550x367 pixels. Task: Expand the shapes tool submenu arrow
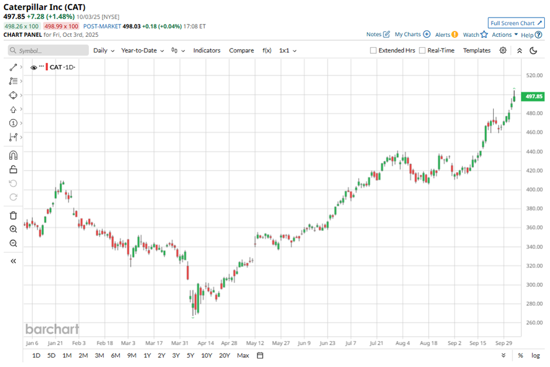[x=21, y=95]
